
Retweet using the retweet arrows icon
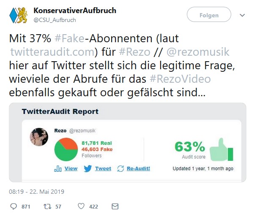[47, 206]
